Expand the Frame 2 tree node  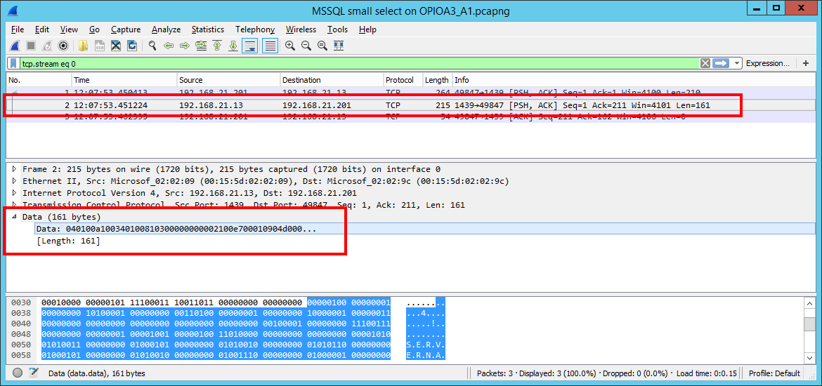pyautogui.click(x=14, y=169)
